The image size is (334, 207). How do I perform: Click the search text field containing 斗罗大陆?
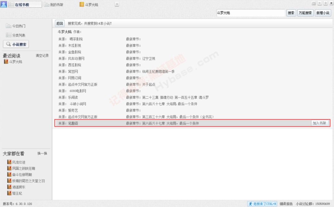(251, 13)
